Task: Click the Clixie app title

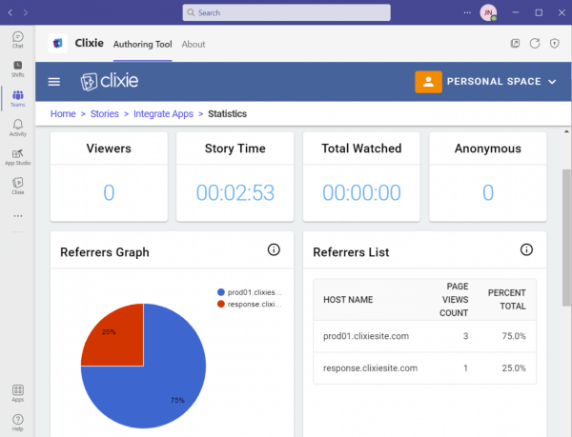Action: click(x=89, y=44)
